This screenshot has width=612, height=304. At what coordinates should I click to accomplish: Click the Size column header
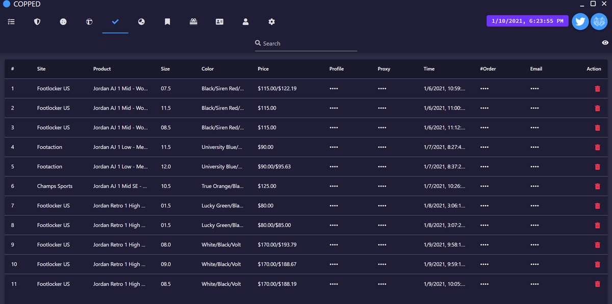click(165, 69)
